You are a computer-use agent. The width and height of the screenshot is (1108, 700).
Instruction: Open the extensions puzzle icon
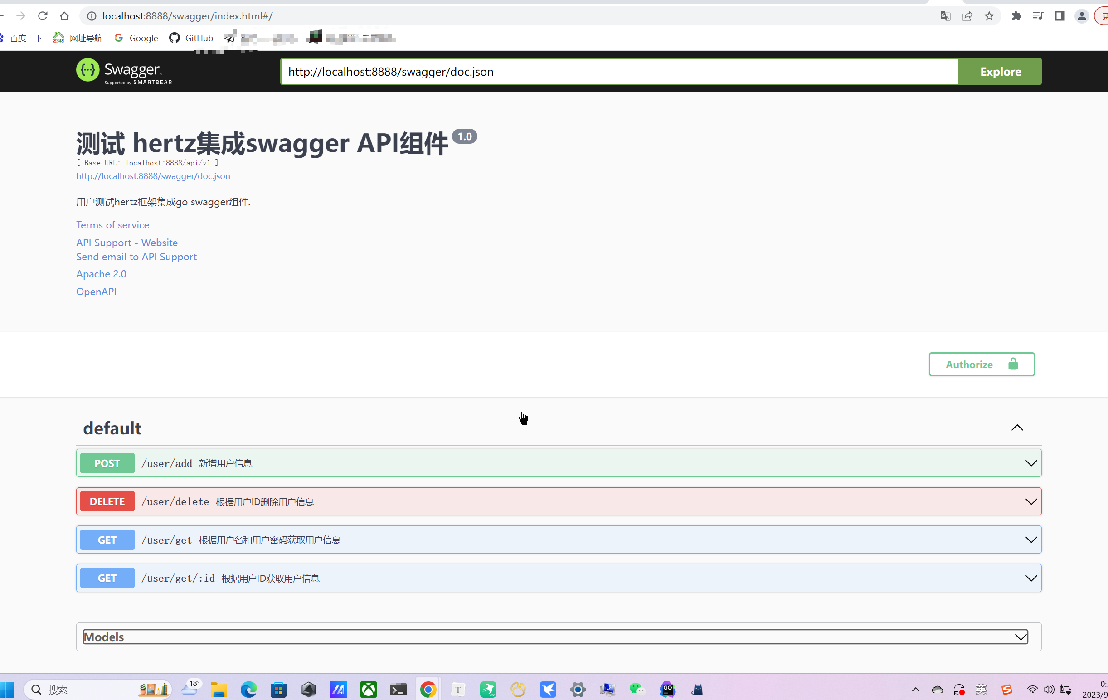[1016, 16]
